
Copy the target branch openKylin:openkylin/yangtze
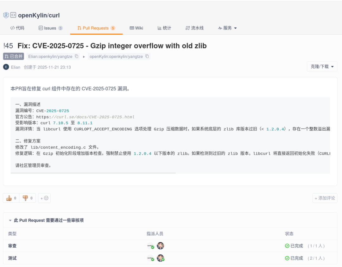click(147, 56)
